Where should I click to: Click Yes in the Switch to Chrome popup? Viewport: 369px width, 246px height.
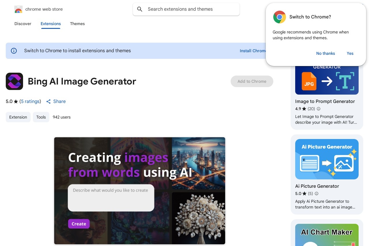[x=350, y=53]
